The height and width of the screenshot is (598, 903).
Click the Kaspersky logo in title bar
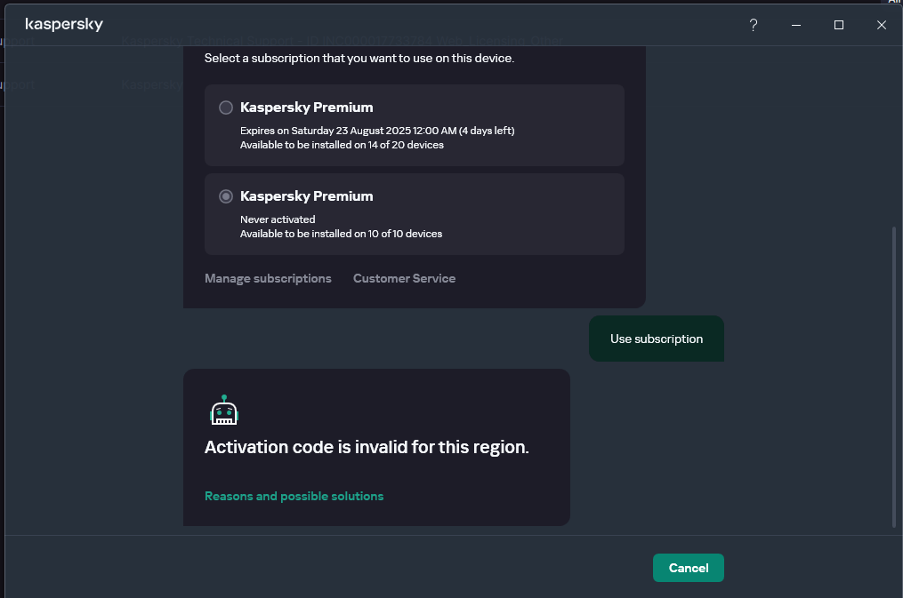coord(64,24)
